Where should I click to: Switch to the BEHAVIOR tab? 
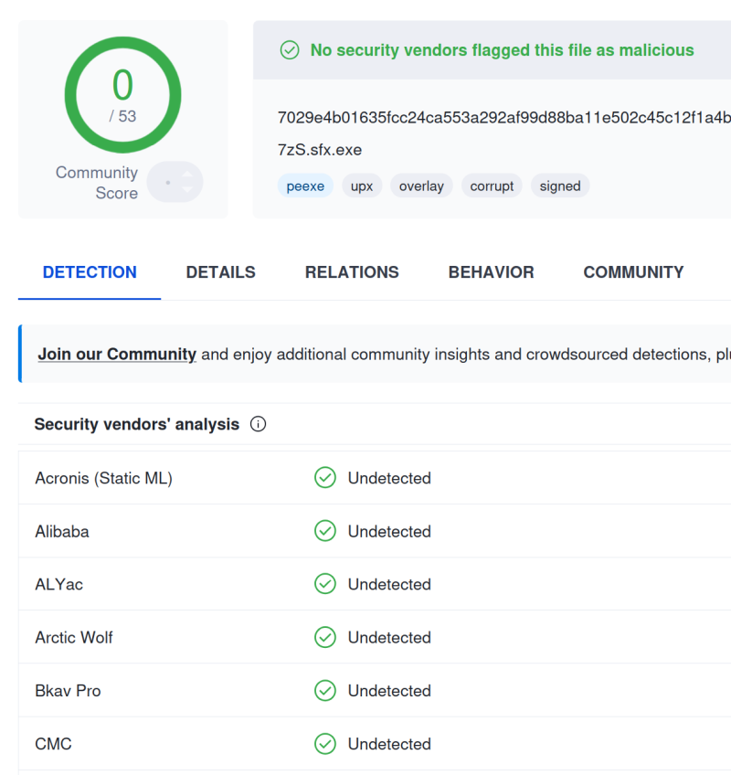point(491,272)
